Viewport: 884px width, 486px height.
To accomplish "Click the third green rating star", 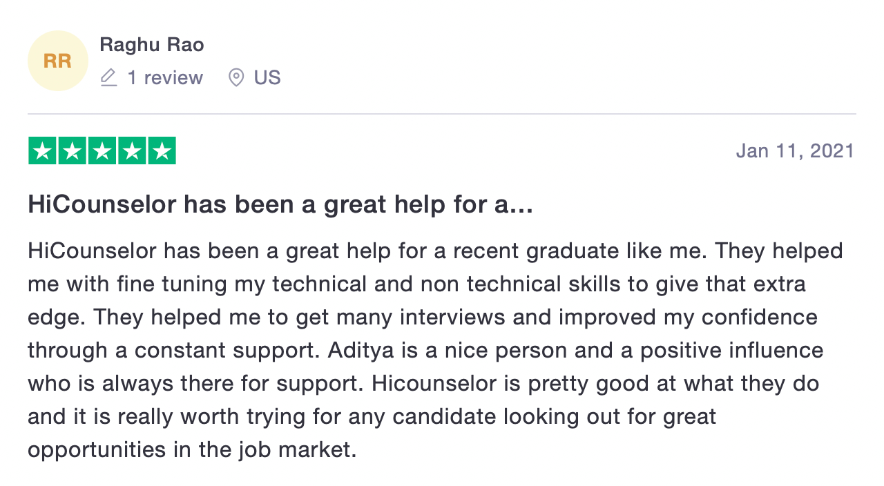I will click(x=102, y=151).
